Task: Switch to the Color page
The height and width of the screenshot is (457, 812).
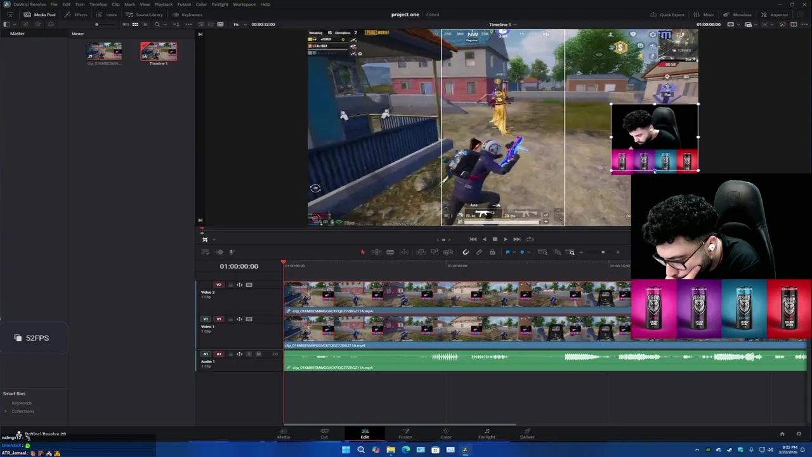Action: (x=446, y=434)
